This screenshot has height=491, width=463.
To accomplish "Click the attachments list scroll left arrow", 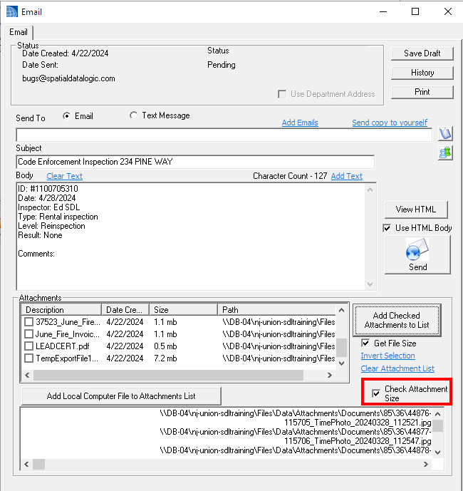I will click(27, 375).
